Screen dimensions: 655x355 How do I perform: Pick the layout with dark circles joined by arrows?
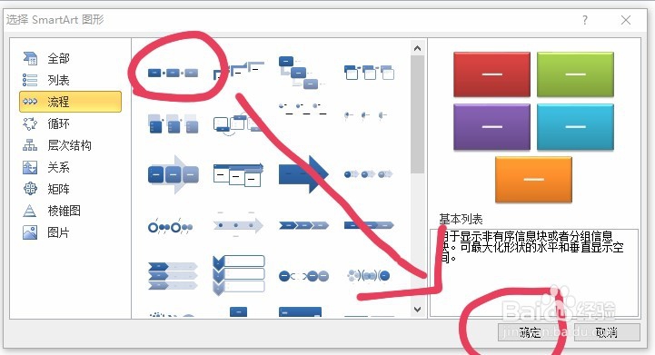(303, 276)
